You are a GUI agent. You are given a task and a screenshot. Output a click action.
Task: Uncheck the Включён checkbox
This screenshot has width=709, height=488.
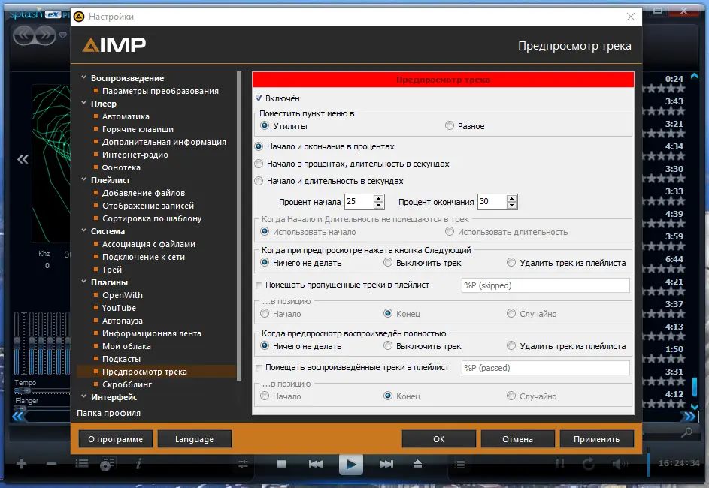[x=259, y=98]
